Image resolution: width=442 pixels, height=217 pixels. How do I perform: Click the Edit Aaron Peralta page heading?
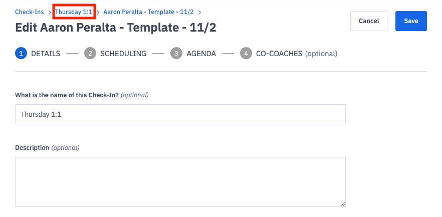[x=116, y=28]
